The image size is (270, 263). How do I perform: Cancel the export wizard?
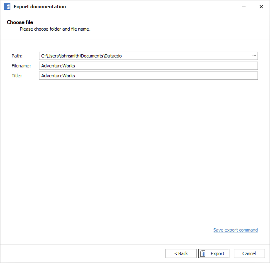coord(249,253)
